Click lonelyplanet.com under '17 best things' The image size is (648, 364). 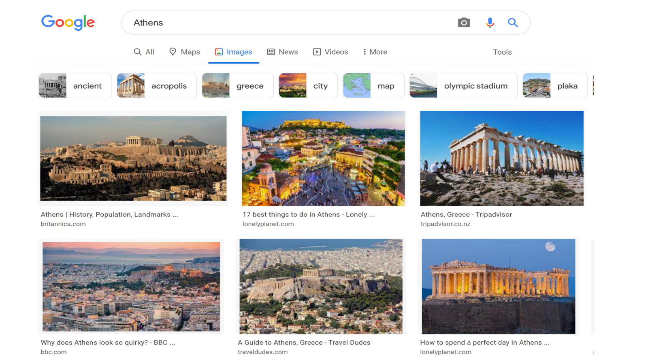268,224
